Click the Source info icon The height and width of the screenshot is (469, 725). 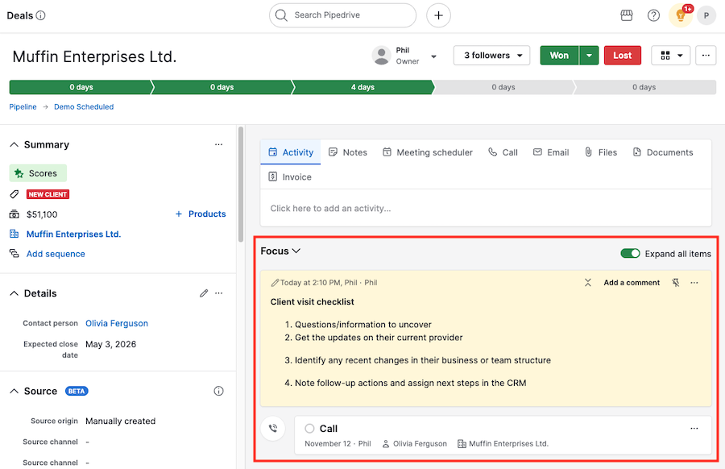[x=218, y=391]
